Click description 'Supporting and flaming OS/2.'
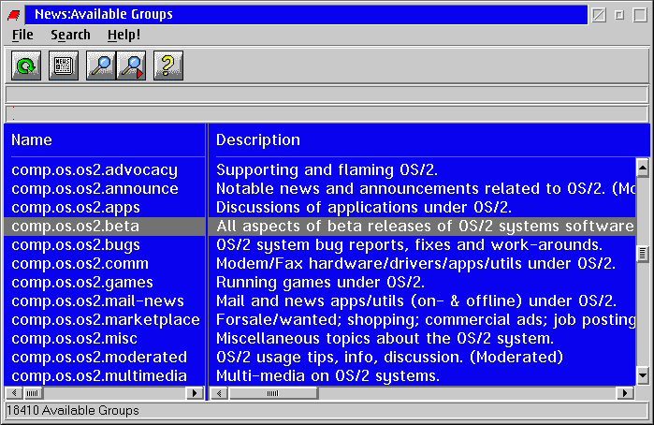Viewport: 654px width, 425px height. tap(327, 170)
